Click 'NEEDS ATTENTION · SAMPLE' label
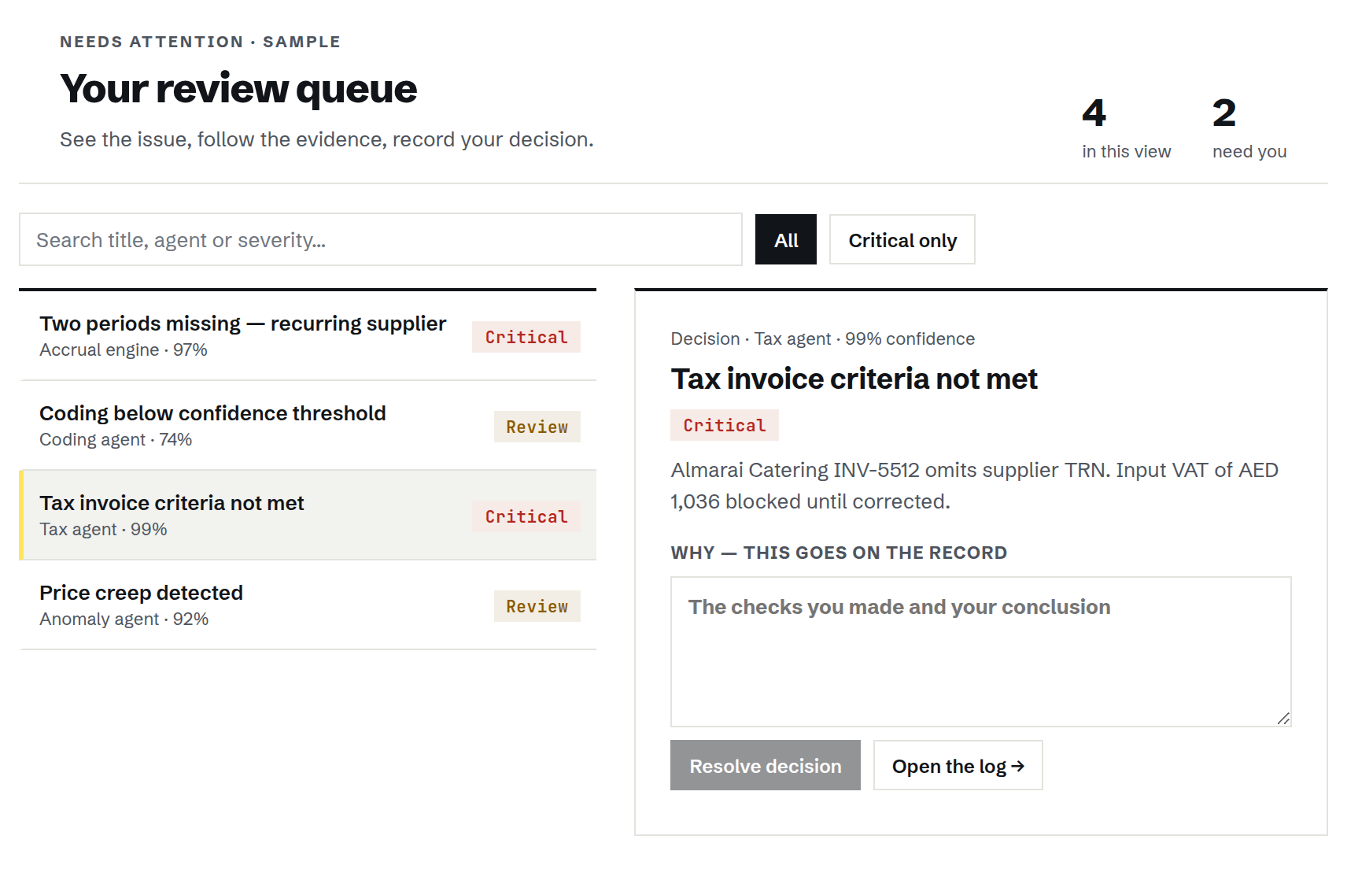 (200, 42)
